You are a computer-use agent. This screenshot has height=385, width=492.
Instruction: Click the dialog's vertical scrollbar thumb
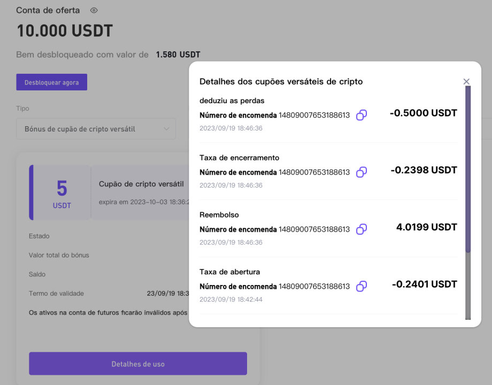pyautogui.click(x=468, y=170)
